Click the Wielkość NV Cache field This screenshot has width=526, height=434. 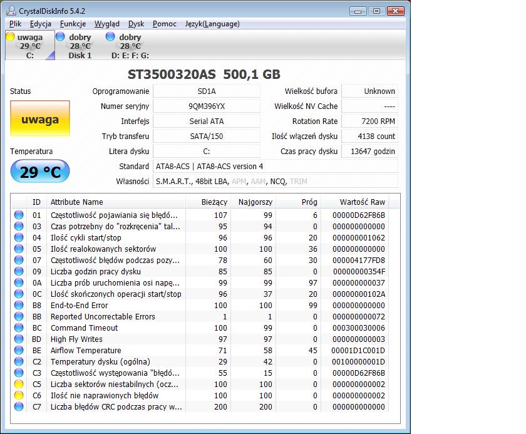click(x=369, y=106)
